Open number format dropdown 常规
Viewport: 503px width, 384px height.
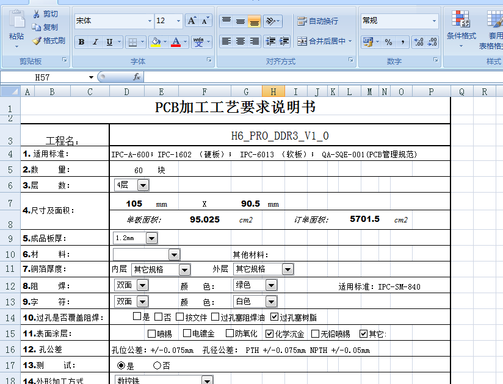pyautogui.click(x=434, y=21)
